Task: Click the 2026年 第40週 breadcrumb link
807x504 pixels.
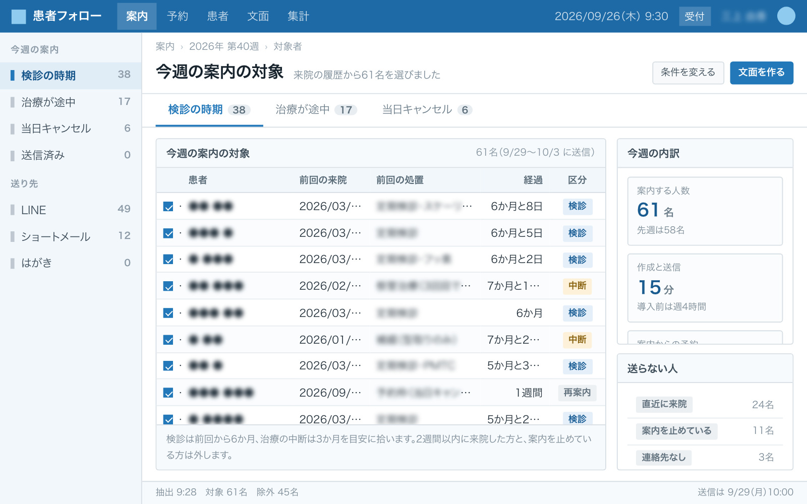Action: (x=224, y=46)
